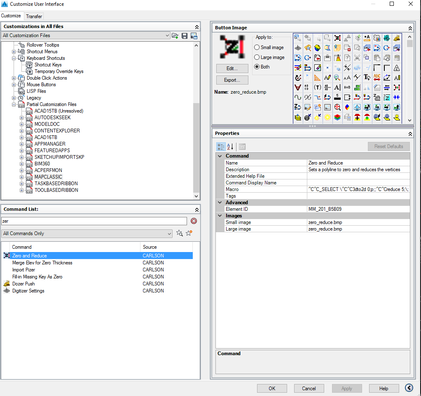421x396 pixels.
Task: Clear the command search with red X icon
Action: pos(194,221)
